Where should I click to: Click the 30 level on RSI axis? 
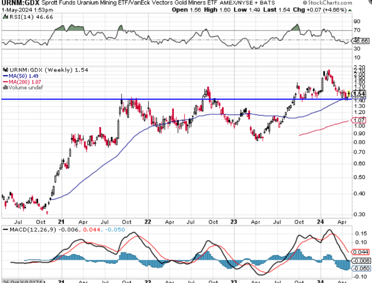(357, 49)
